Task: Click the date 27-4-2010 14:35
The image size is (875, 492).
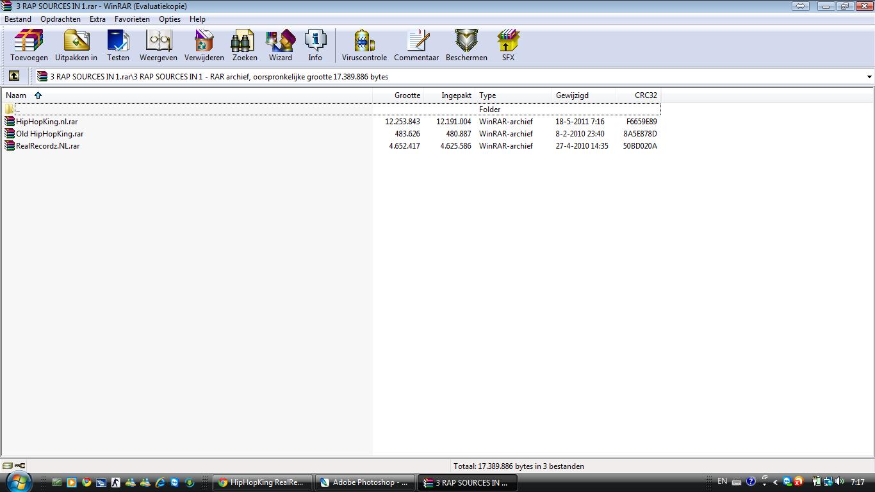Action: pyautogui.click(x=582, y=146)
